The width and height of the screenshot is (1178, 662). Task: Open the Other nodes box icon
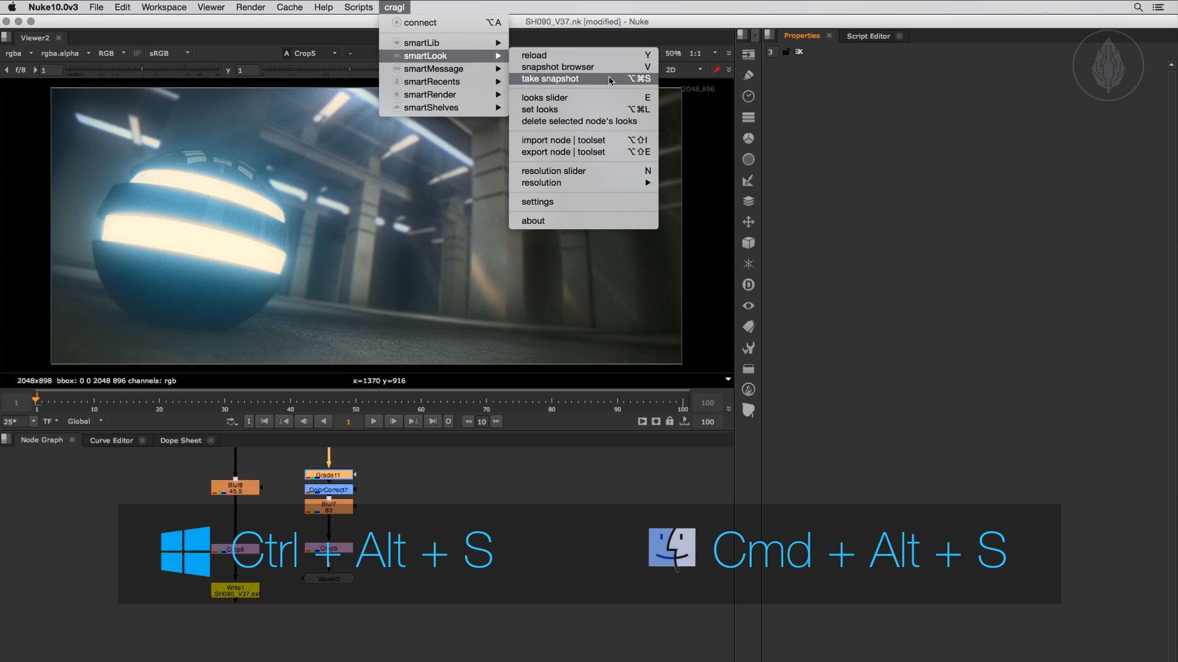(749, 368)
